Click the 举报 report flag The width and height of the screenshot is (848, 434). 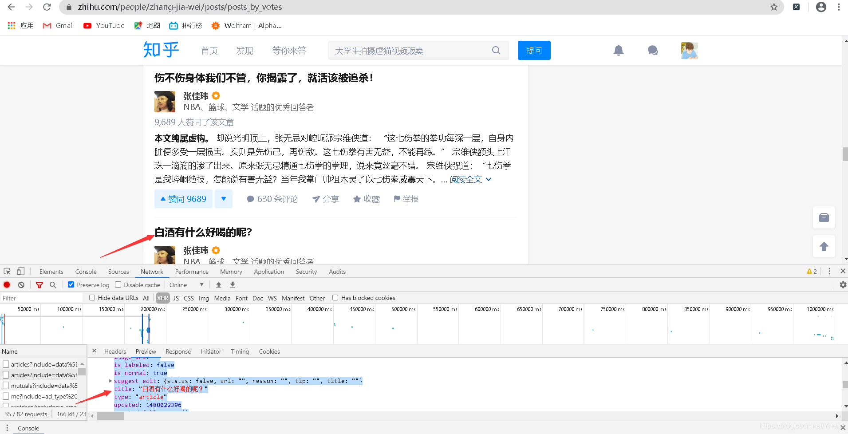pyautogui.click(x=406, y=199)
